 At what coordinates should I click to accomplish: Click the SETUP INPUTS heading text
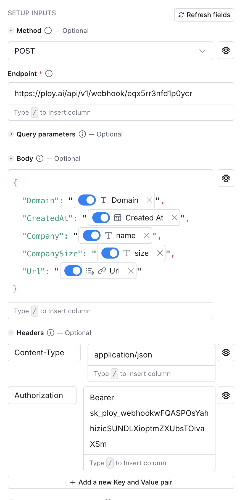[x=32, y=13]
